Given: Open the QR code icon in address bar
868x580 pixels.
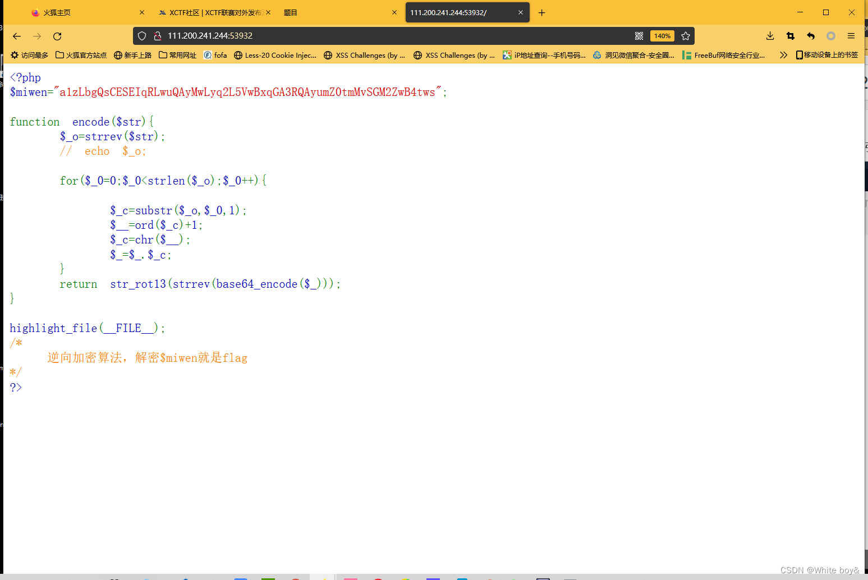Looking at the screenshot, I should (639, 36).
